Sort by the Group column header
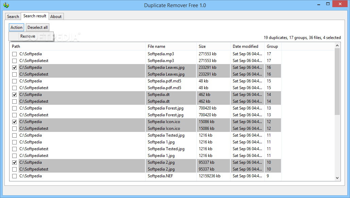 (x=273, y=46)
